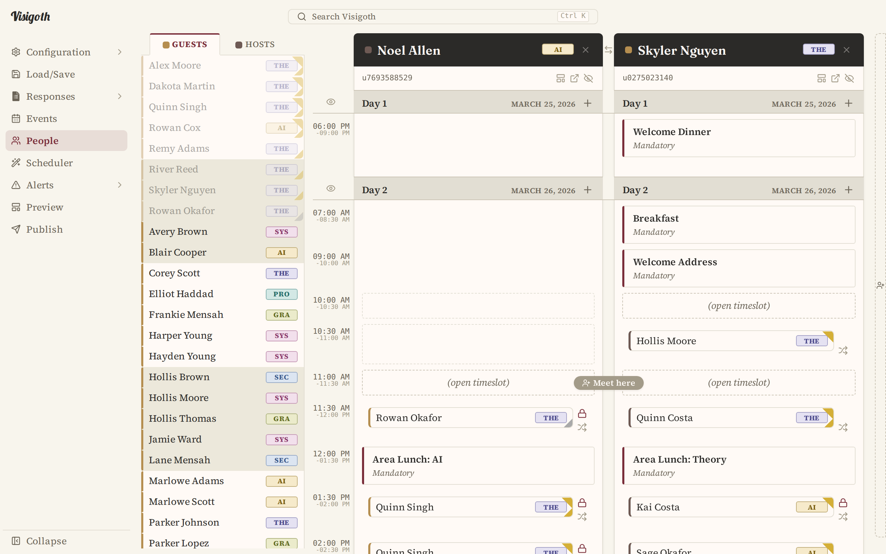Screen dimensions: 886x554
Task: Click the Publish paper-plane icon
Action: 16,229
